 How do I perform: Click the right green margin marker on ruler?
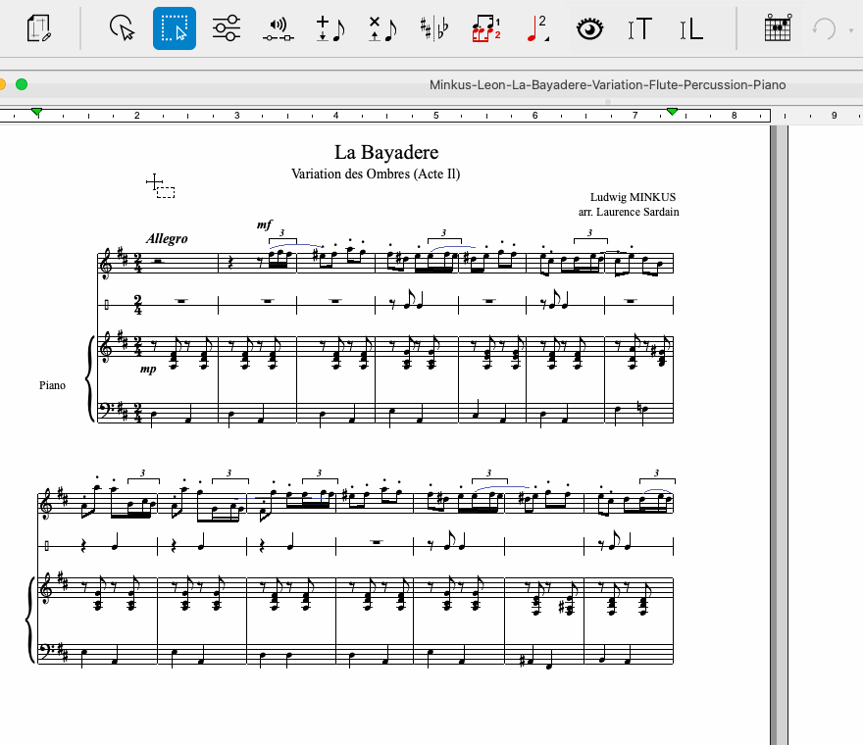click(672, 112)
